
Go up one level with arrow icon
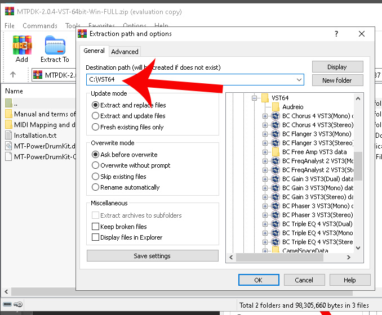(13, 75)
